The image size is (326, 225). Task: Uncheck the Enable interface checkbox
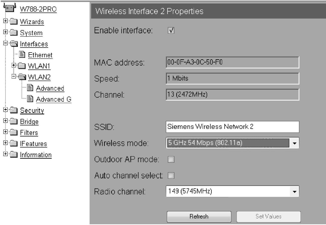171,31
